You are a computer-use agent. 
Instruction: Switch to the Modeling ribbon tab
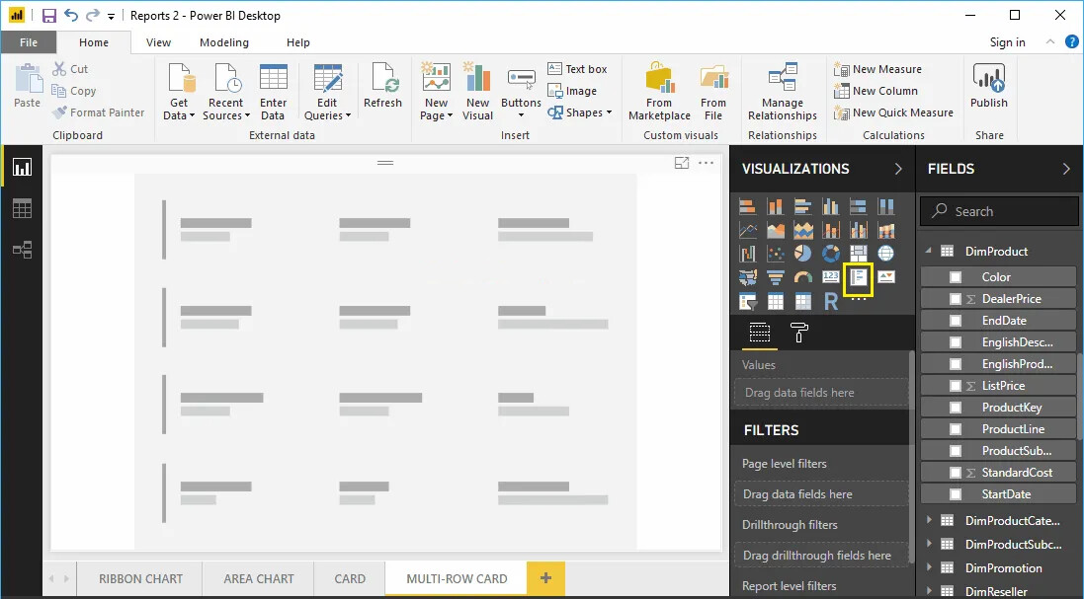click(224, 42)
